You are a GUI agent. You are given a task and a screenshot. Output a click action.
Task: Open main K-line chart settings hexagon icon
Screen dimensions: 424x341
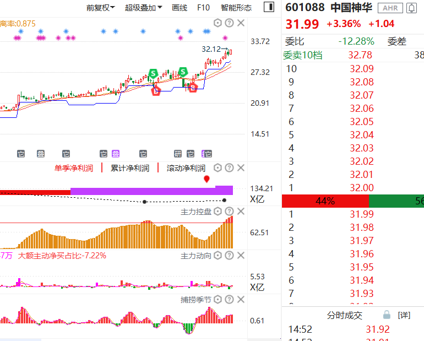(x=218, y=23)
